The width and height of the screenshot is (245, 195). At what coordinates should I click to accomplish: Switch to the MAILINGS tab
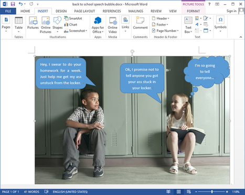pos(136,11)
